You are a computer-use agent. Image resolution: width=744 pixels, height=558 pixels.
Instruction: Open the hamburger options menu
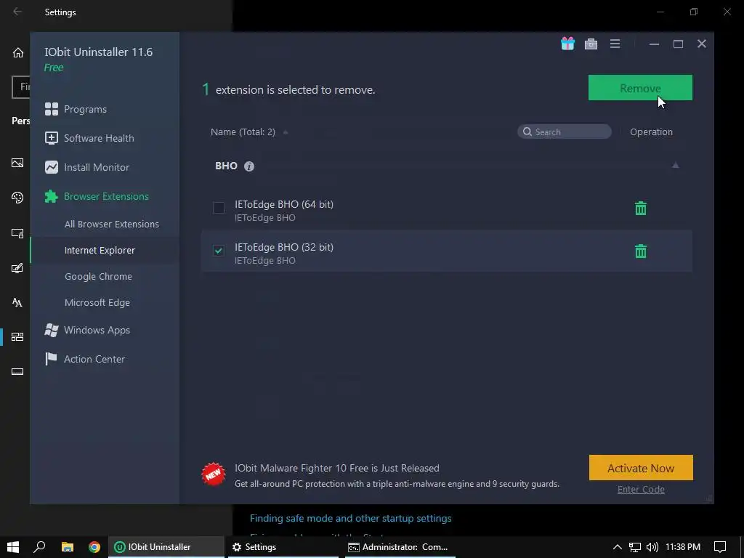pyautogui.click(x=615, y=44)
